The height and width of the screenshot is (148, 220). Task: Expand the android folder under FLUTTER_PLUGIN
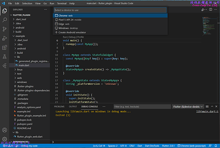point(20,27)
